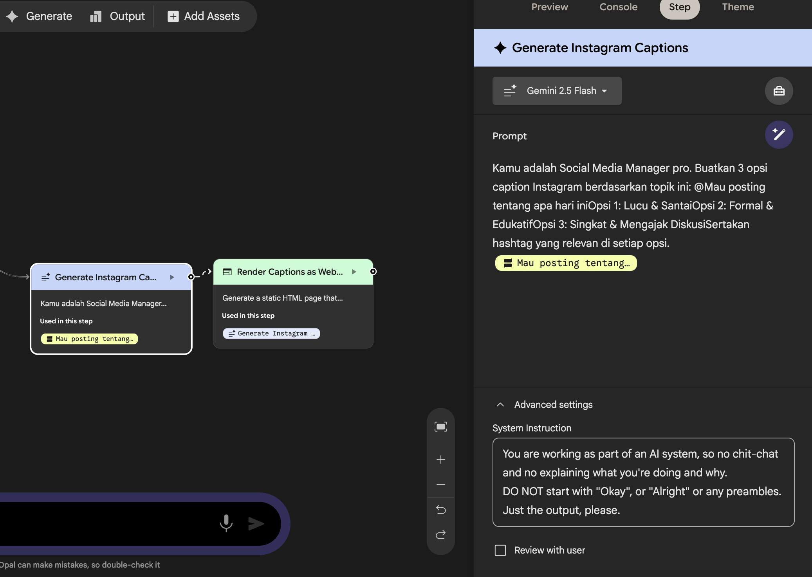The width and height of the screenshot is (812, 577).
Task: Click the microphone voice input icon
Action: [226, 523]
